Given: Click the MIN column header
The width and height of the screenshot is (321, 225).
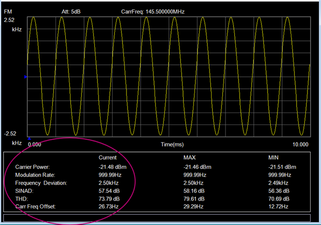Looking at the screenshot, I should pos(273,158).
